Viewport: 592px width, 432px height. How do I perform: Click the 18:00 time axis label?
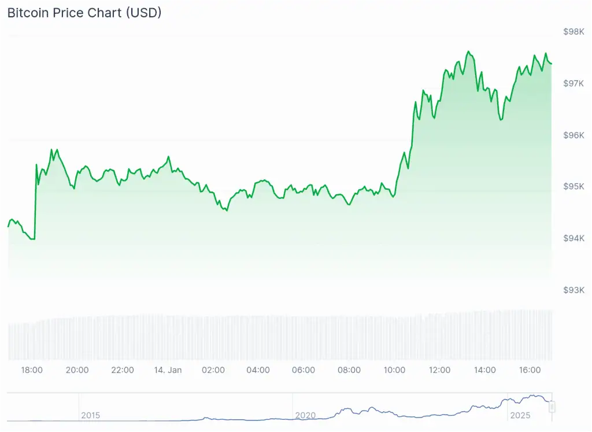coord(32,370)
